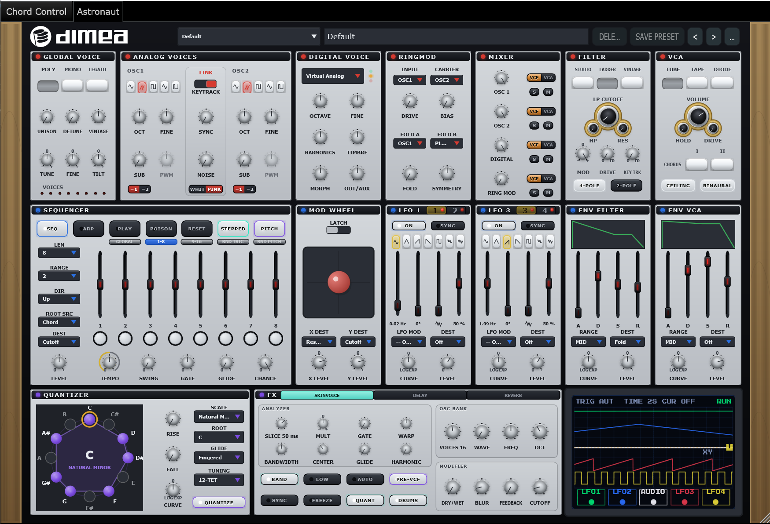Go to the previous preset arrow
770x524 pixels.
tap(695, 37)
